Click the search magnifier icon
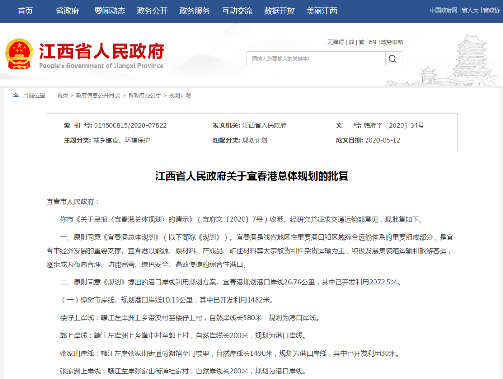 [x=393, y=58]
